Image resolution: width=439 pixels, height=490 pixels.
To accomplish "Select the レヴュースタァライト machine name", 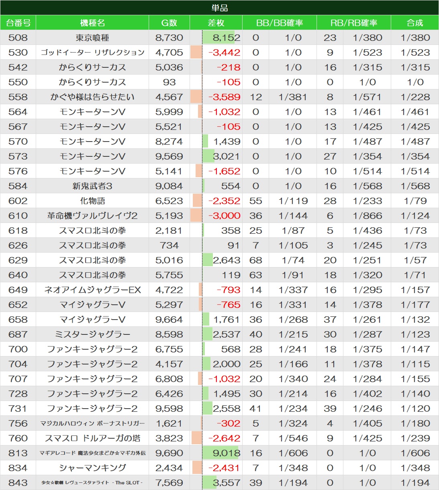I will coord(92,483).
